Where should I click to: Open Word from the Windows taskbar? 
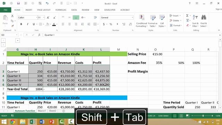[x=42, y=122]
